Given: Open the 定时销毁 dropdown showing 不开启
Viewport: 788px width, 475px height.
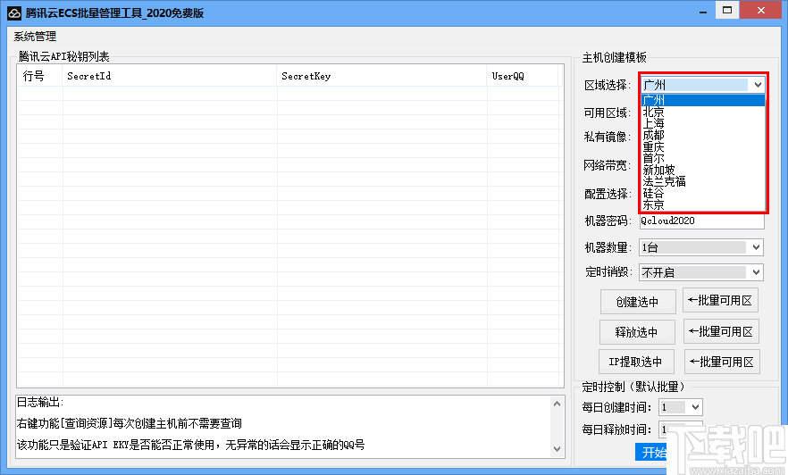Looking at the screenshot, I should click(x=701, y=272).
